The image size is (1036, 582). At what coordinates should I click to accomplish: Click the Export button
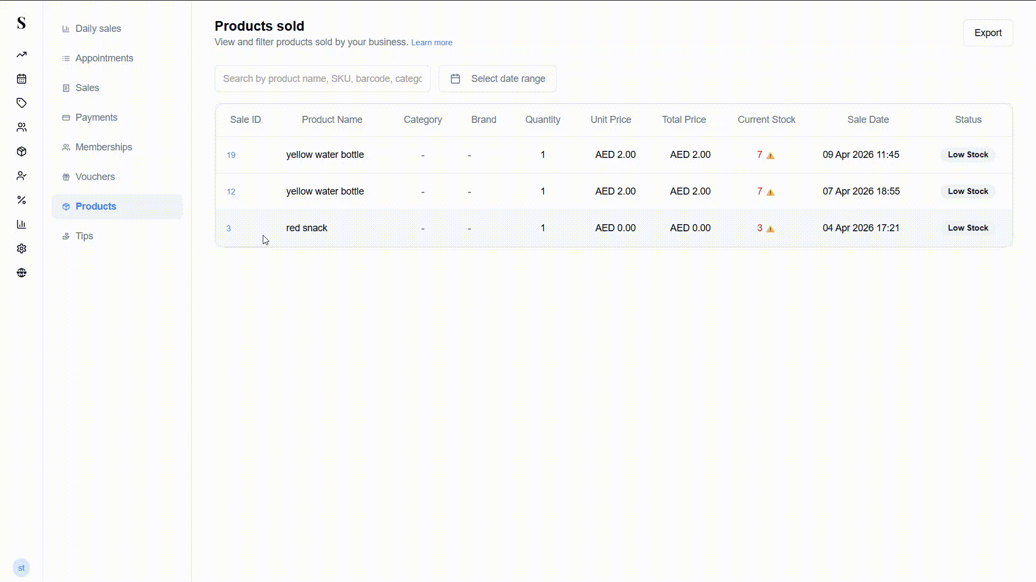pos(987,33)
